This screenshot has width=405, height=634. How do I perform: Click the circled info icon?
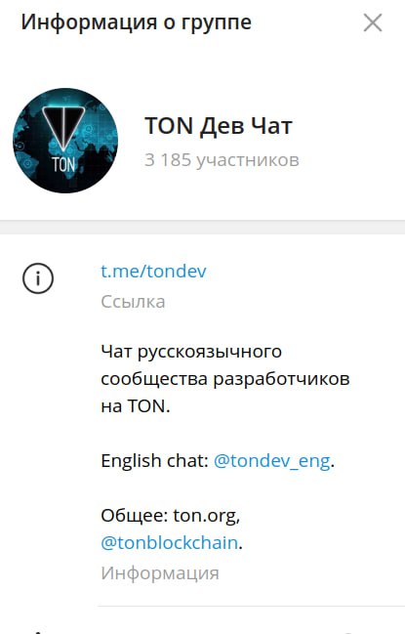37,278
